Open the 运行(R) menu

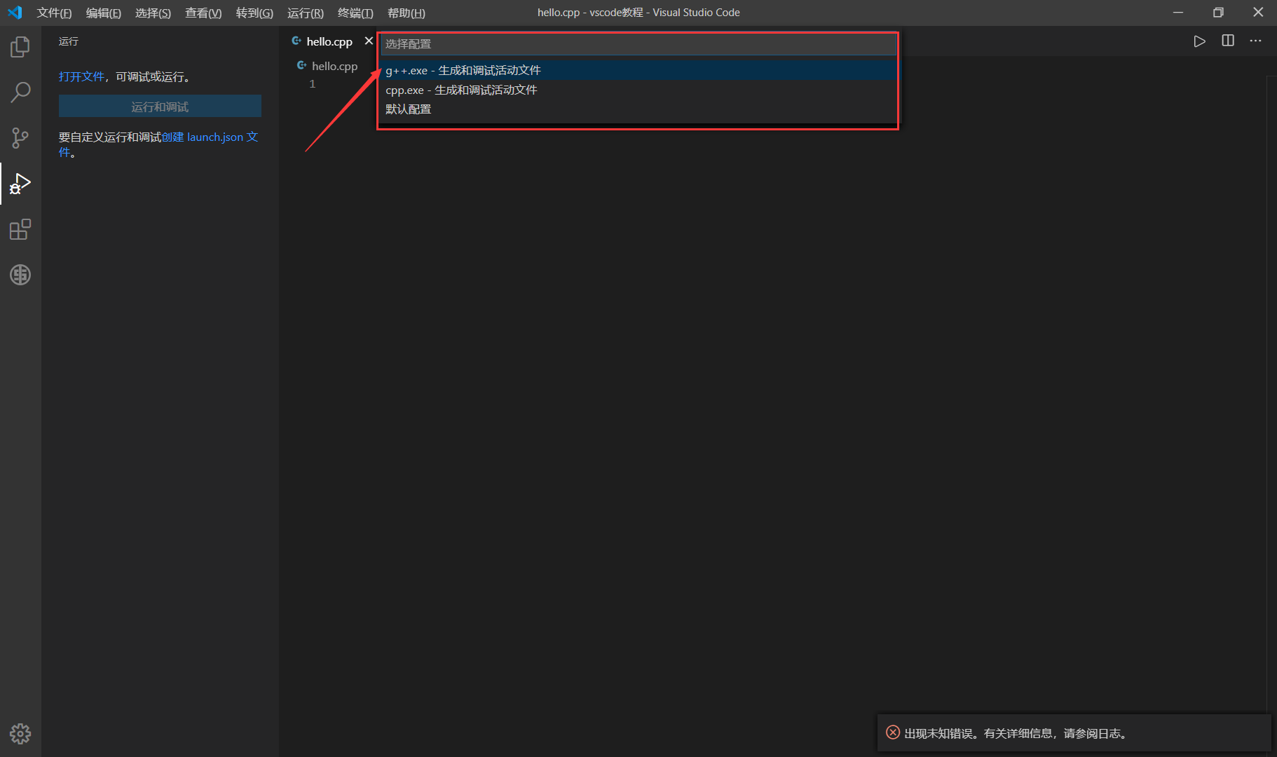[x=306, y=13]
